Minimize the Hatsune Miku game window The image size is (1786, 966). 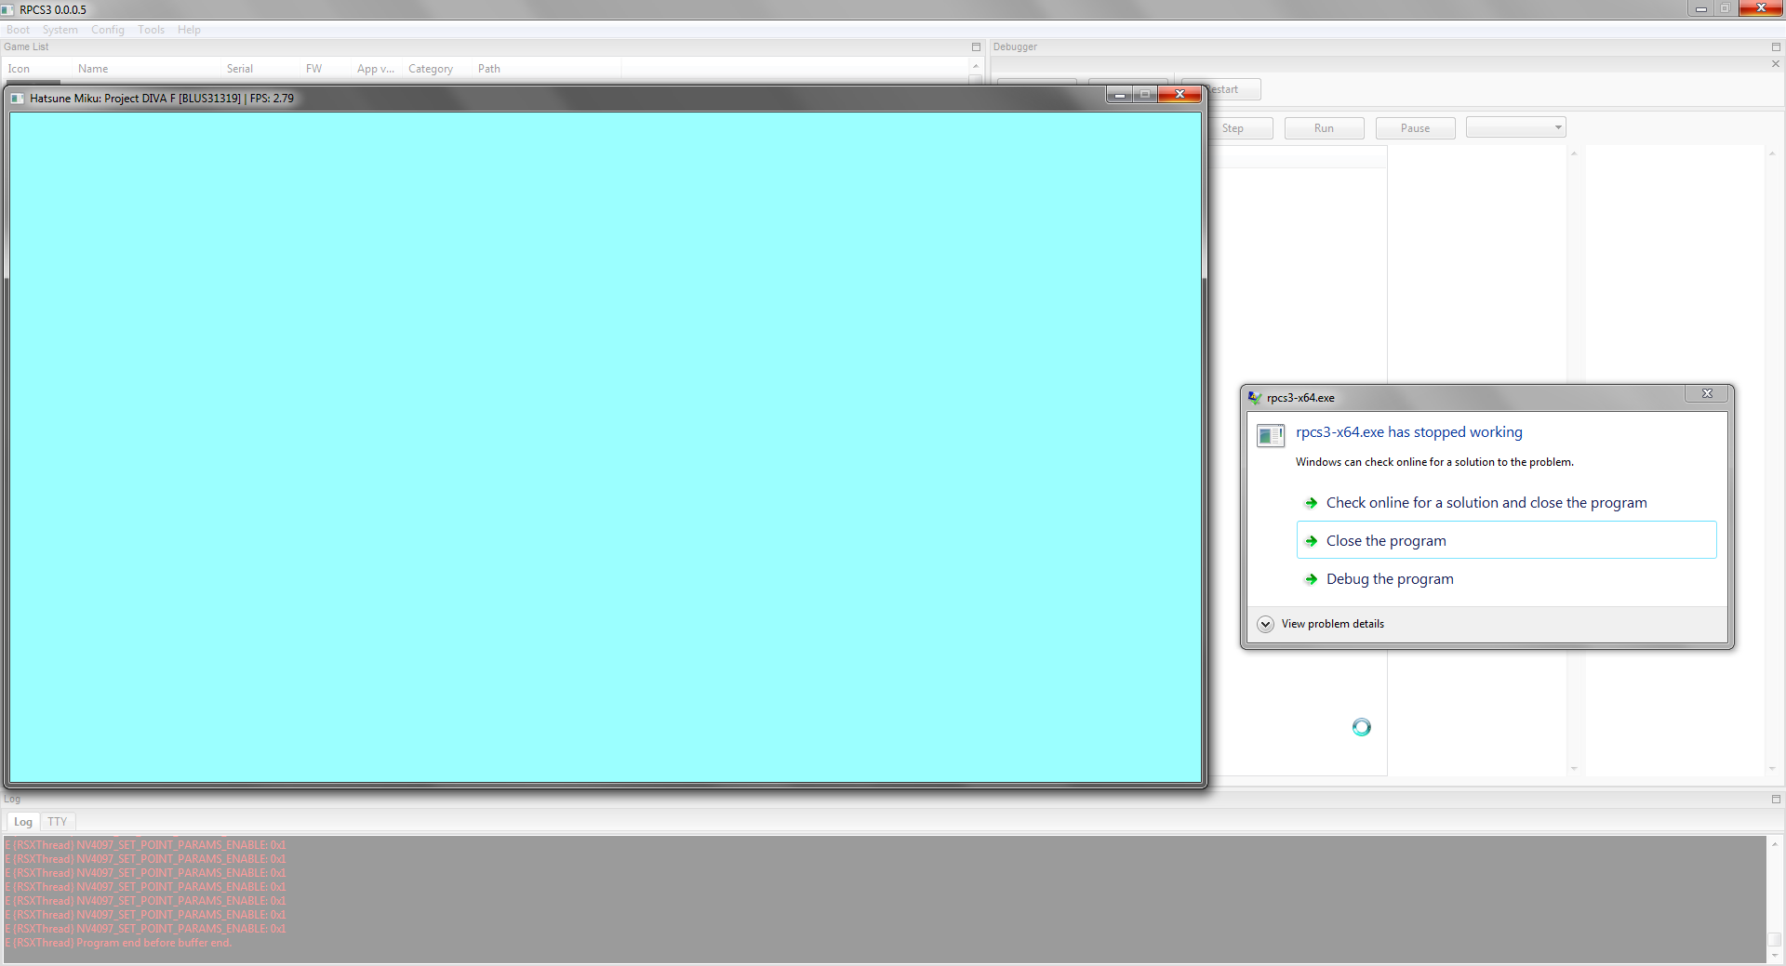[x=1120, y=95]
